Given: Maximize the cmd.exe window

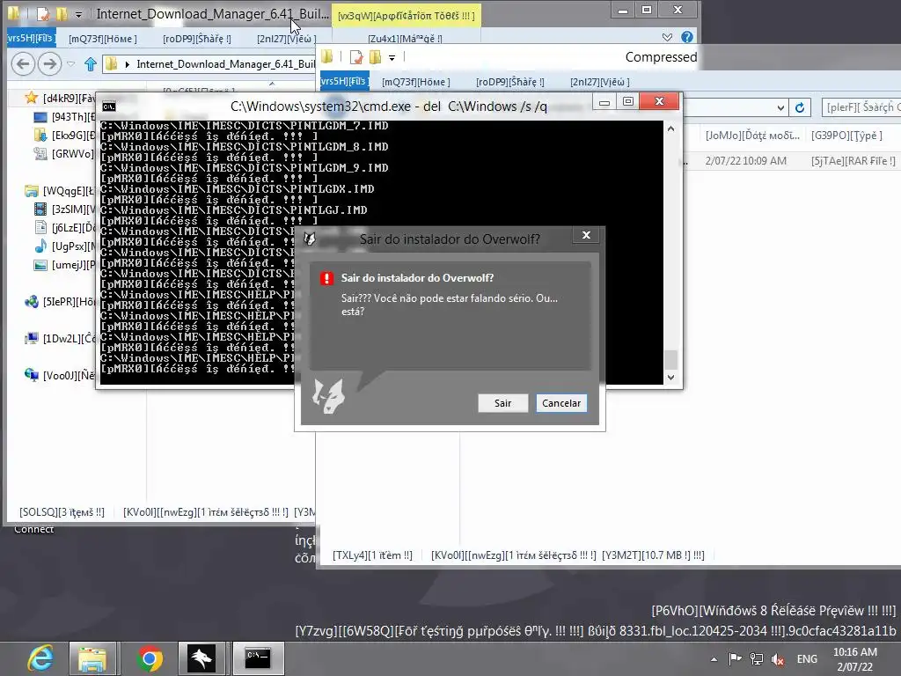Looking at the screenshot, I should 628,102.
